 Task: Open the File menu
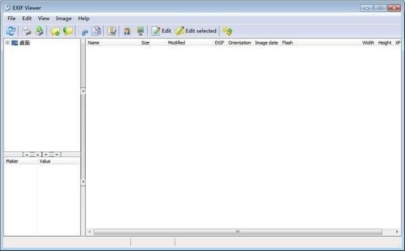click(11, 18)
